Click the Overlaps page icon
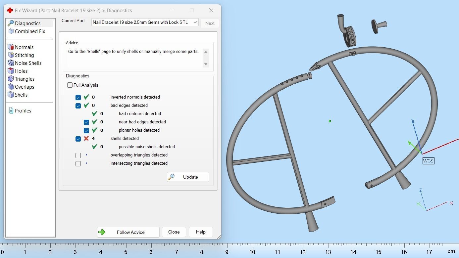The width and height of the screenshot is (459, 258). pyautogui.click(x=11, y=87)
